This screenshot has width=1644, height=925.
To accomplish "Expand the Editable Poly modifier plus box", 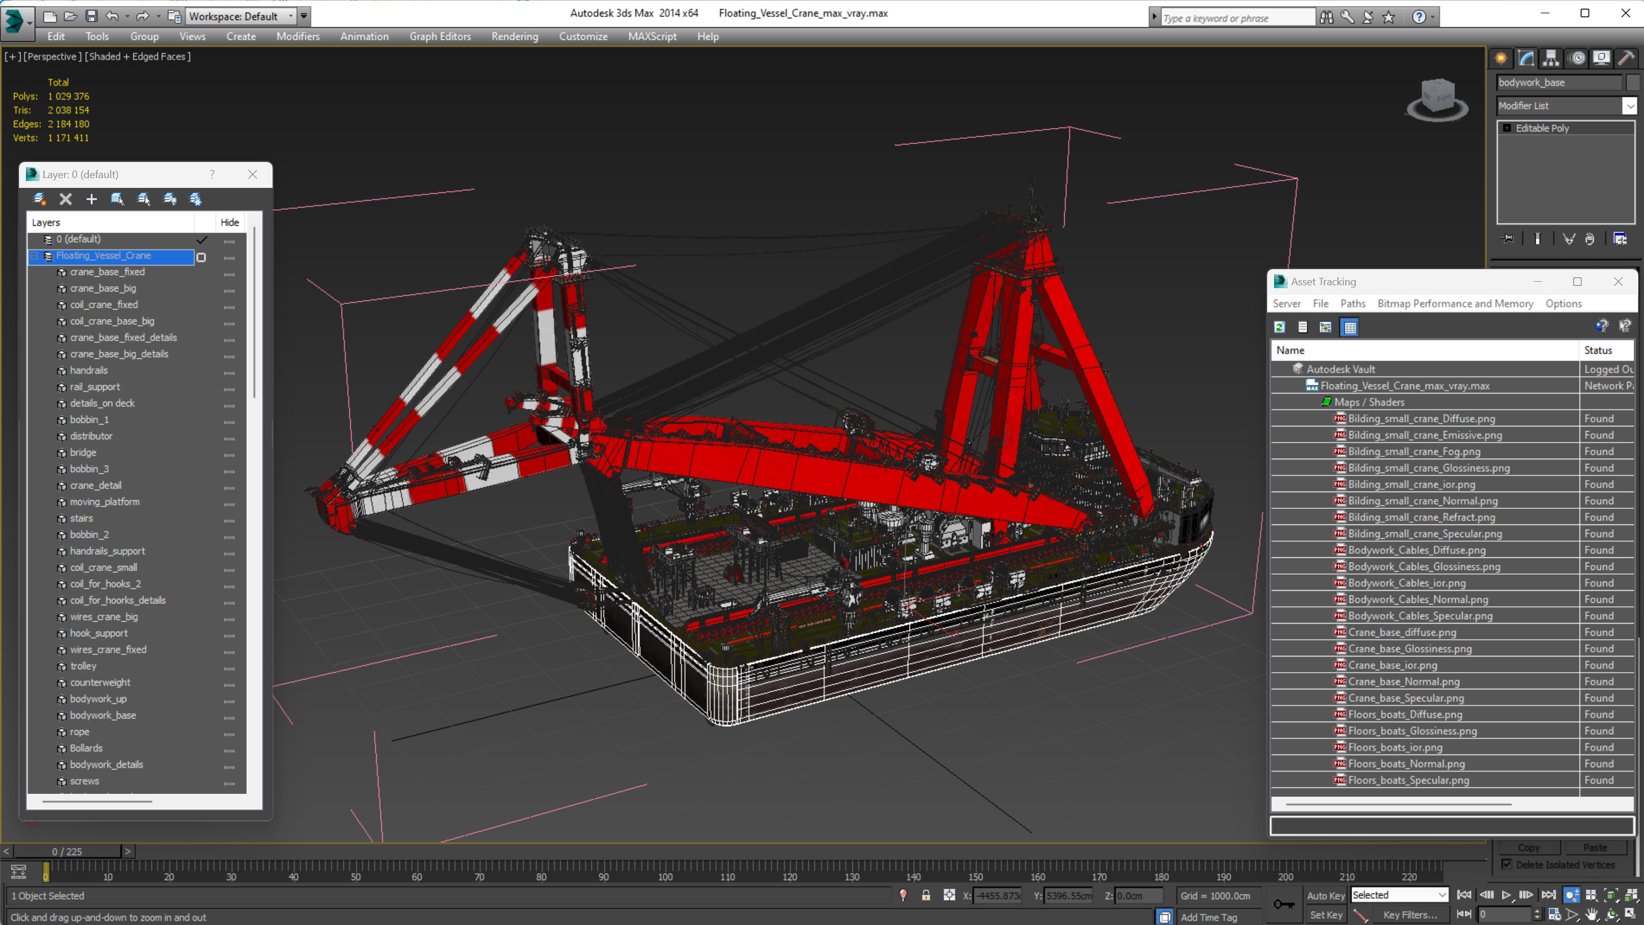I will point(1507,129).
